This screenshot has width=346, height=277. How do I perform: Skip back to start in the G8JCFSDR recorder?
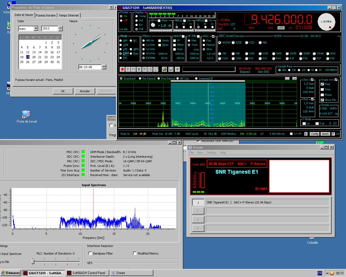click(150, 70)
